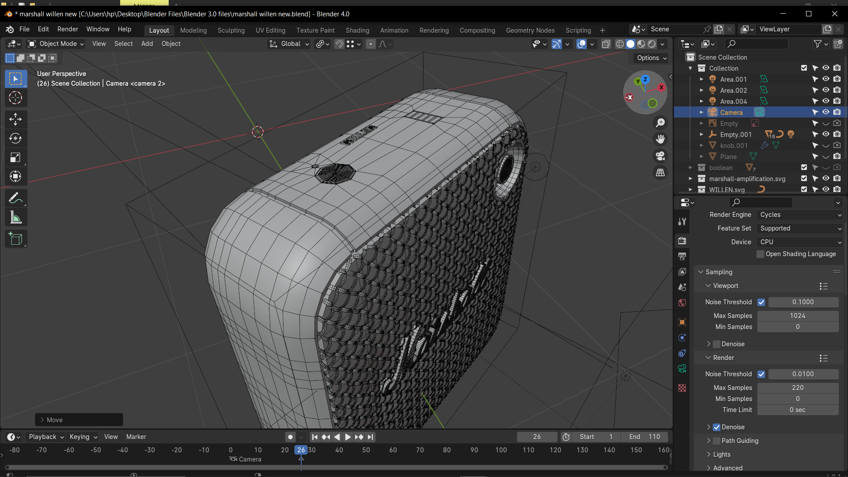The height and width of the screenshot is (477, 848).
Task: Open the Object properties tab
Action: [x=682, y=322]
